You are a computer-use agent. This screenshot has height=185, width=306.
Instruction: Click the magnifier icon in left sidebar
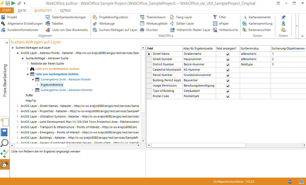pos(5,143)
